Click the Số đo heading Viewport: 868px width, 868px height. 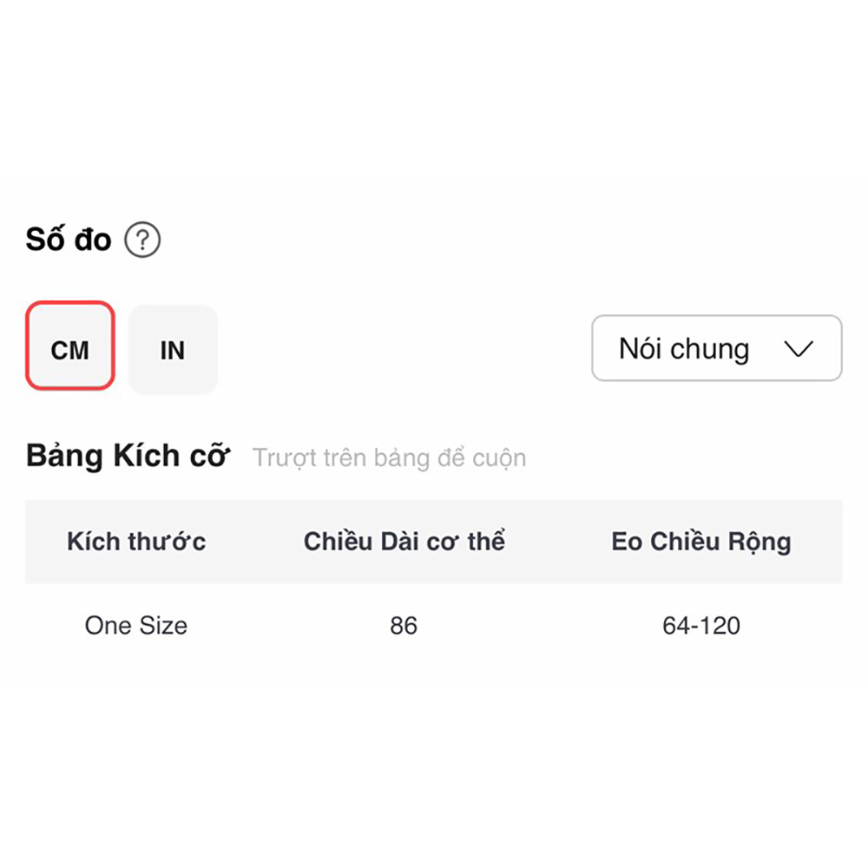point(69,240)
